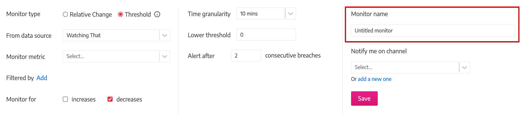Click the Monitor metric Select placeholder
This screenshot has width=522, height=115.
pyautogui.click(x=75, y=56)
